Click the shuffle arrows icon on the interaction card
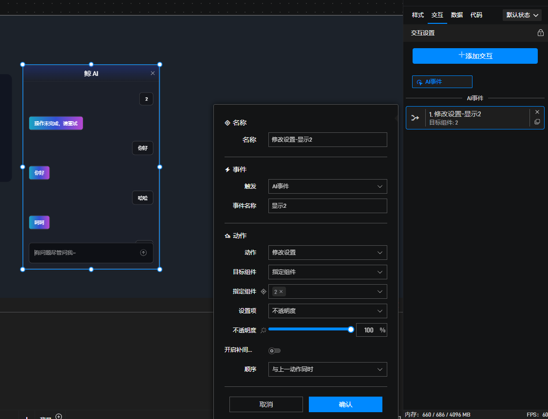This screenshot has width=548, height=419. [415, 118]
